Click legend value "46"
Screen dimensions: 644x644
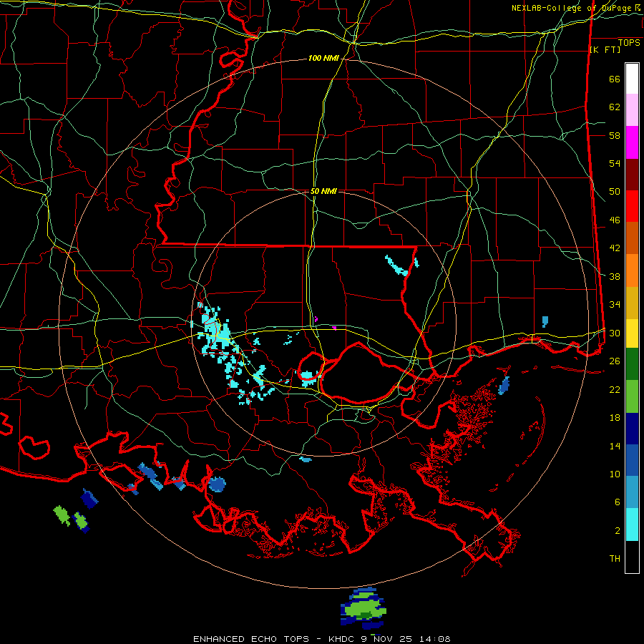coord(615,220)
